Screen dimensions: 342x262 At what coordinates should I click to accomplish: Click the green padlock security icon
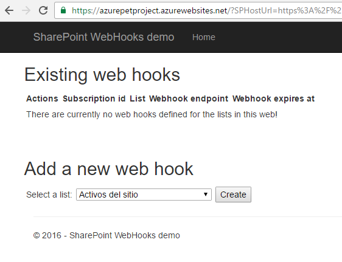coord(63,10)
